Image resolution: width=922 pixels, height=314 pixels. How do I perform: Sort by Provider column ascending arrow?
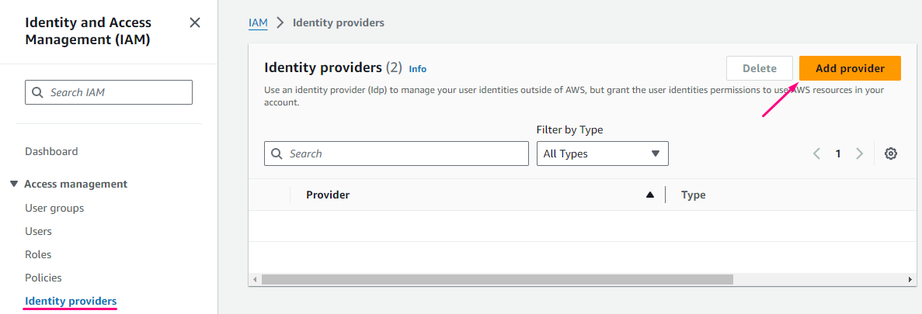[x=650, y=195]
